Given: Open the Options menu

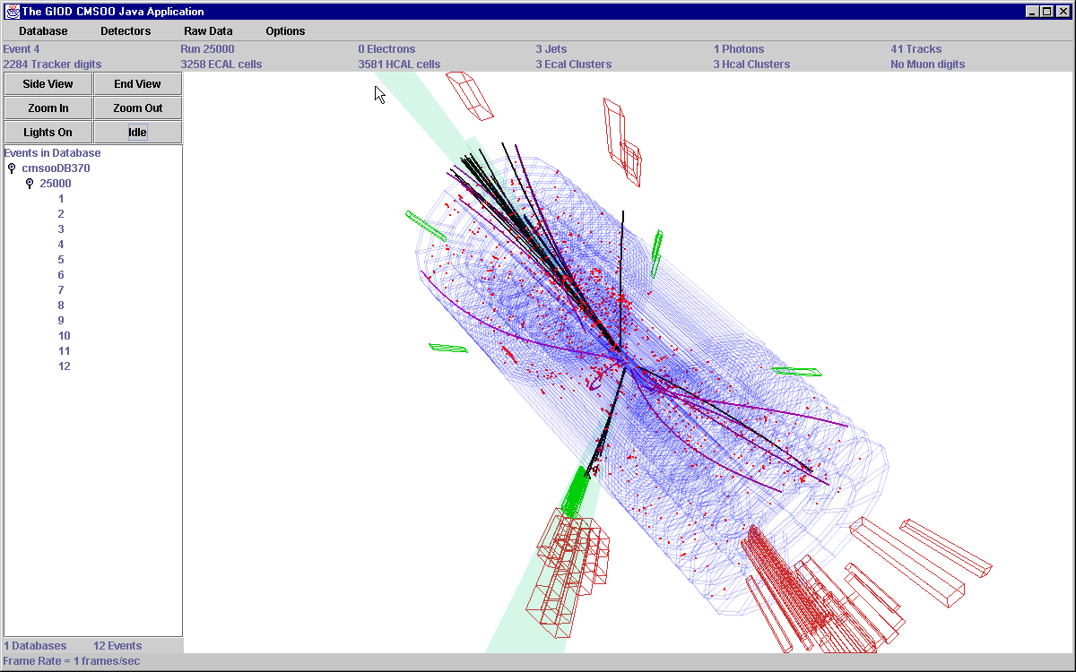Looking at the screenshot, I should [284, 30].
